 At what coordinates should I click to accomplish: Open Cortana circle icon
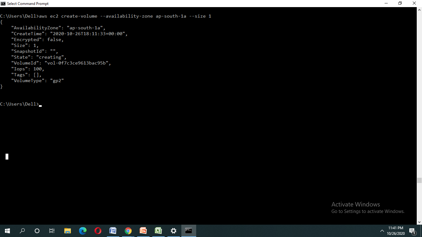click(37, 231)
